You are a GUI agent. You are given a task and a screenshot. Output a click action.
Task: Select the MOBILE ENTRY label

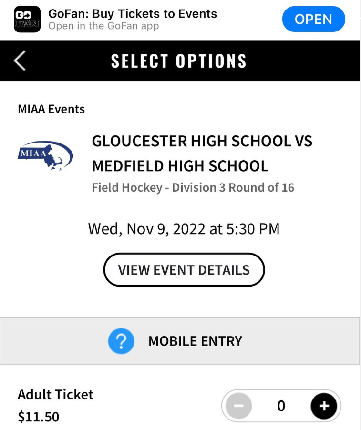(x=195, y=341)
